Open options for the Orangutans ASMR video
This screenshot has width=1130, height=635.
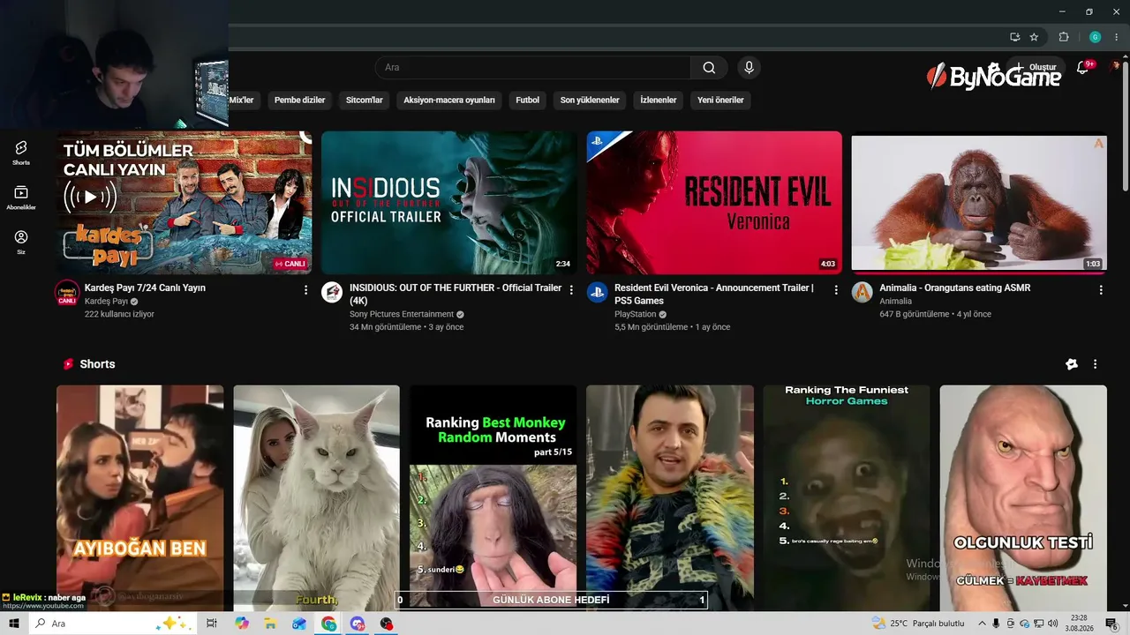[x=1101, y=289]
